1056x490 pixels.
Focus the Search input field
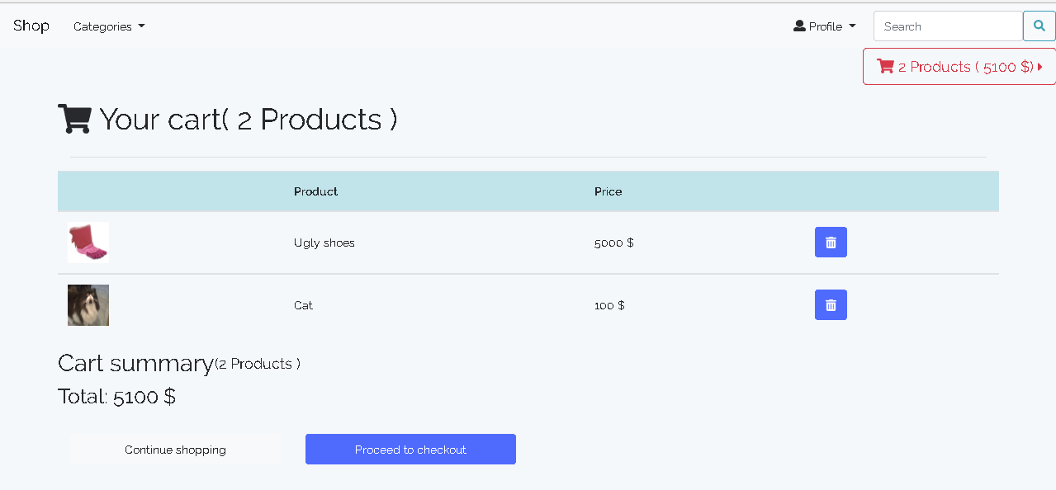(x=948, y=26)
